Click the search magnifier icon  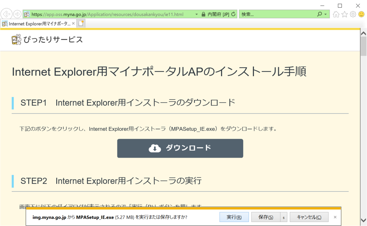point(319,14)
